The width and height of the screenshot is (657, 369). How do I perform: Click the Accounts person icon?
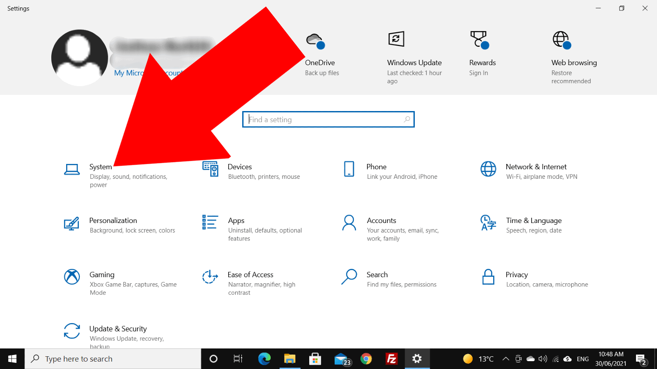(349, 223)
